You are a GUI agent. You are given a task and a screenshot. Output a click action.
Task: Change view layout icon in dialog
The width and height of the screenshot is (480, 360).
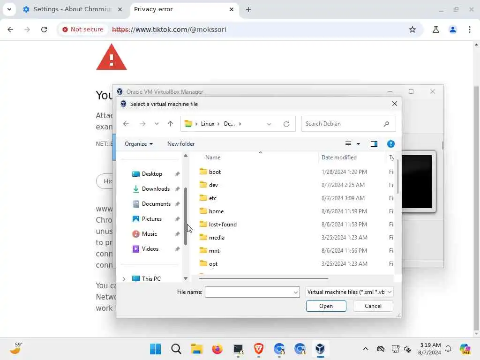coord(348,144)
